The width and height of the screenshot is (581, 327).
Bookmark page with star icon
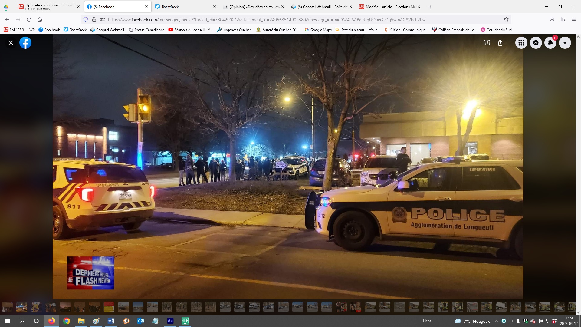(x=506, y=20)
